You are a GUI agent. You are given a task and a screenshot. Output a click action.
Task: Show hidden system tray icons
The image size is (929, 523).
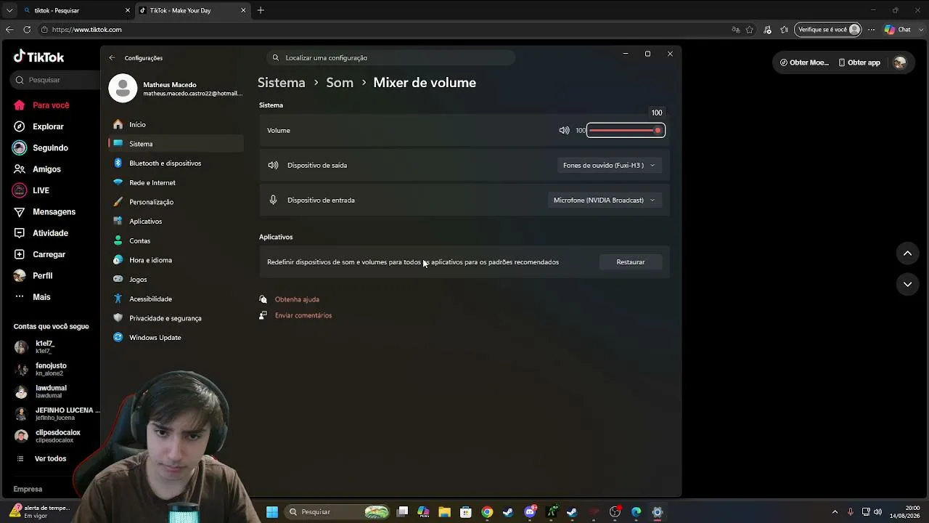(x=835, y=512)
